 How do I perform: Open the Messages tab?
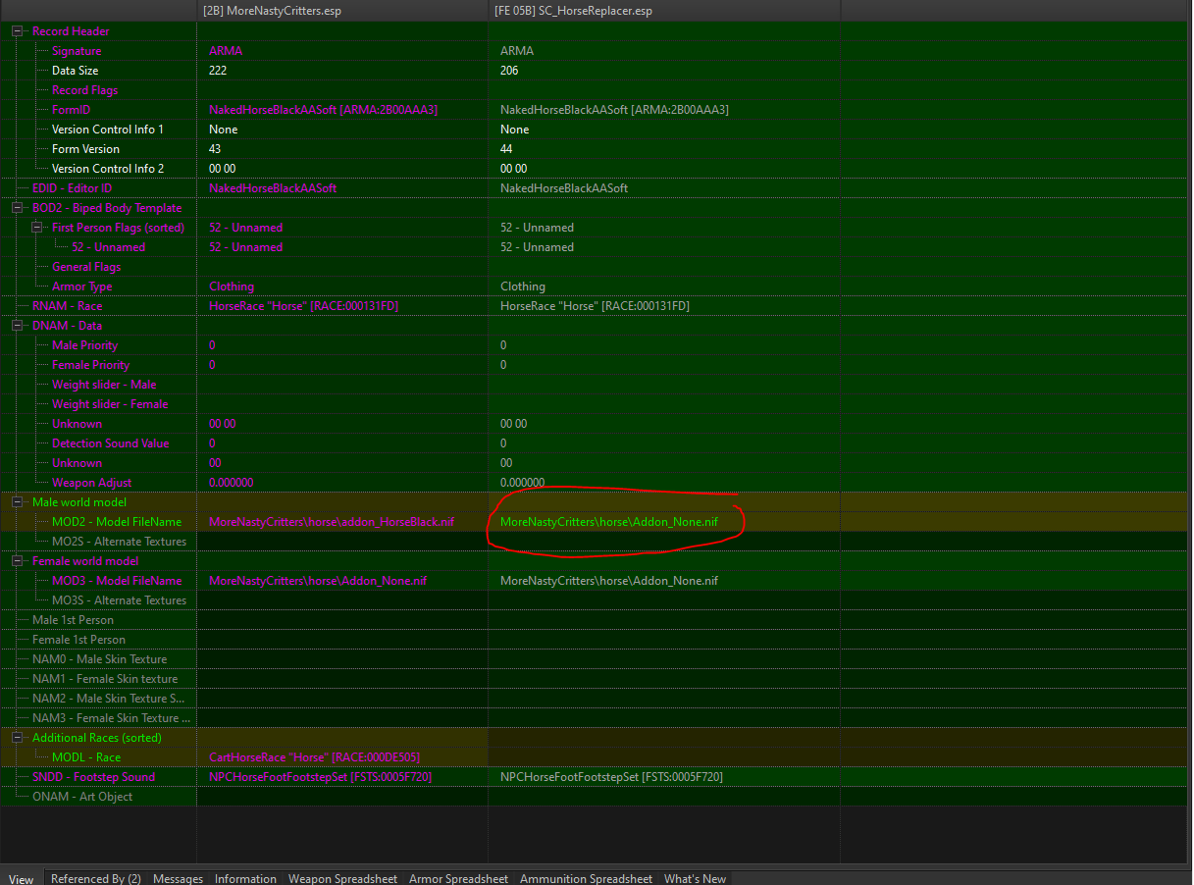178,878
